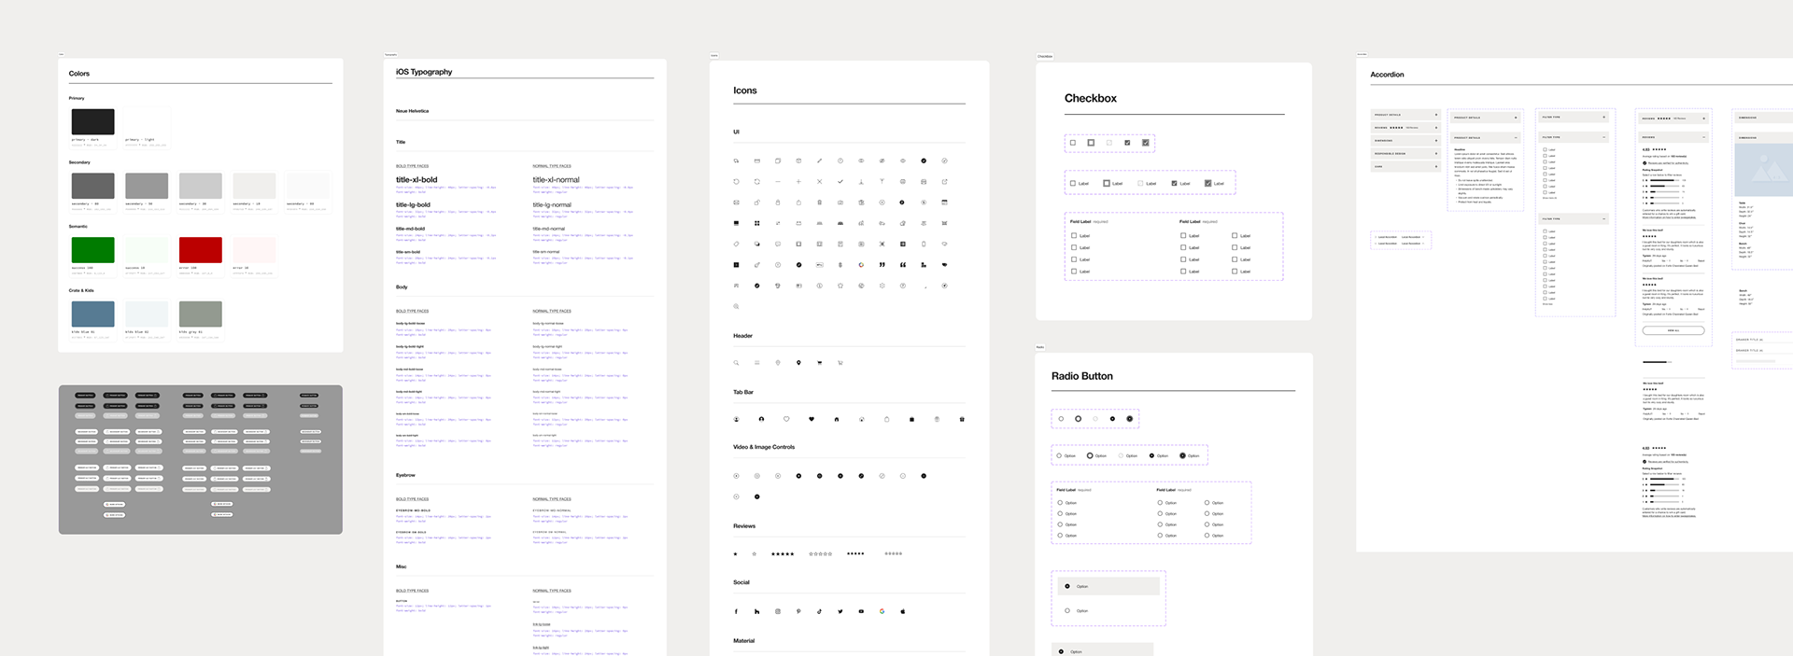Select the Option radio in the gray highlighted row

[1067, 586]
